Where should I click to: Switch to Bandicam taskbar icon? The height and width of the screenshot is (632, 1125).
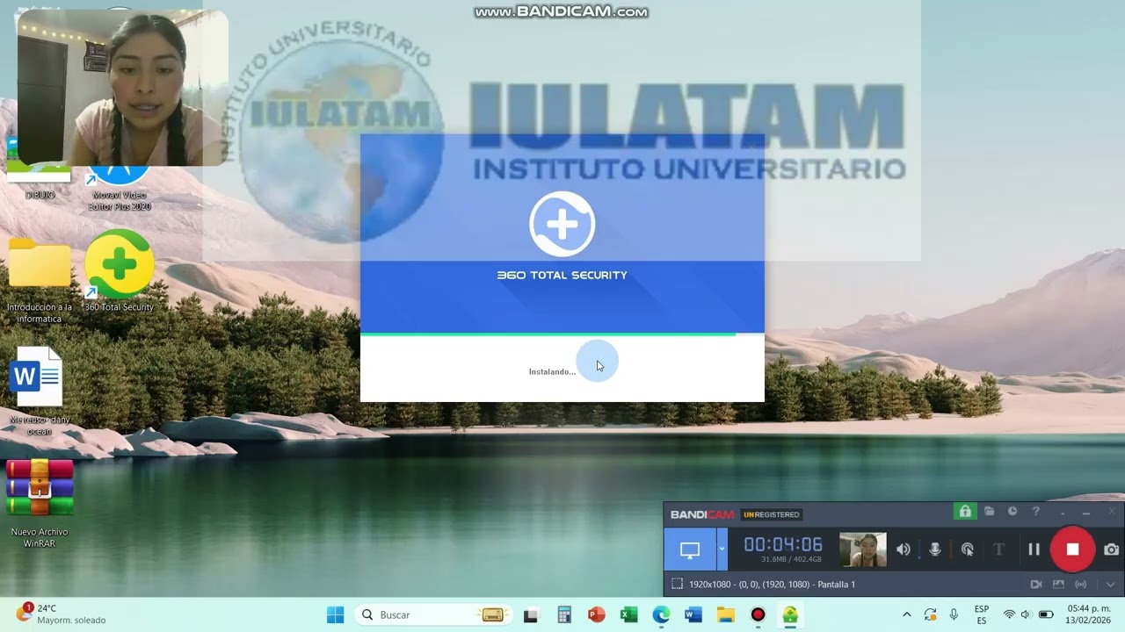pos(758,614)
